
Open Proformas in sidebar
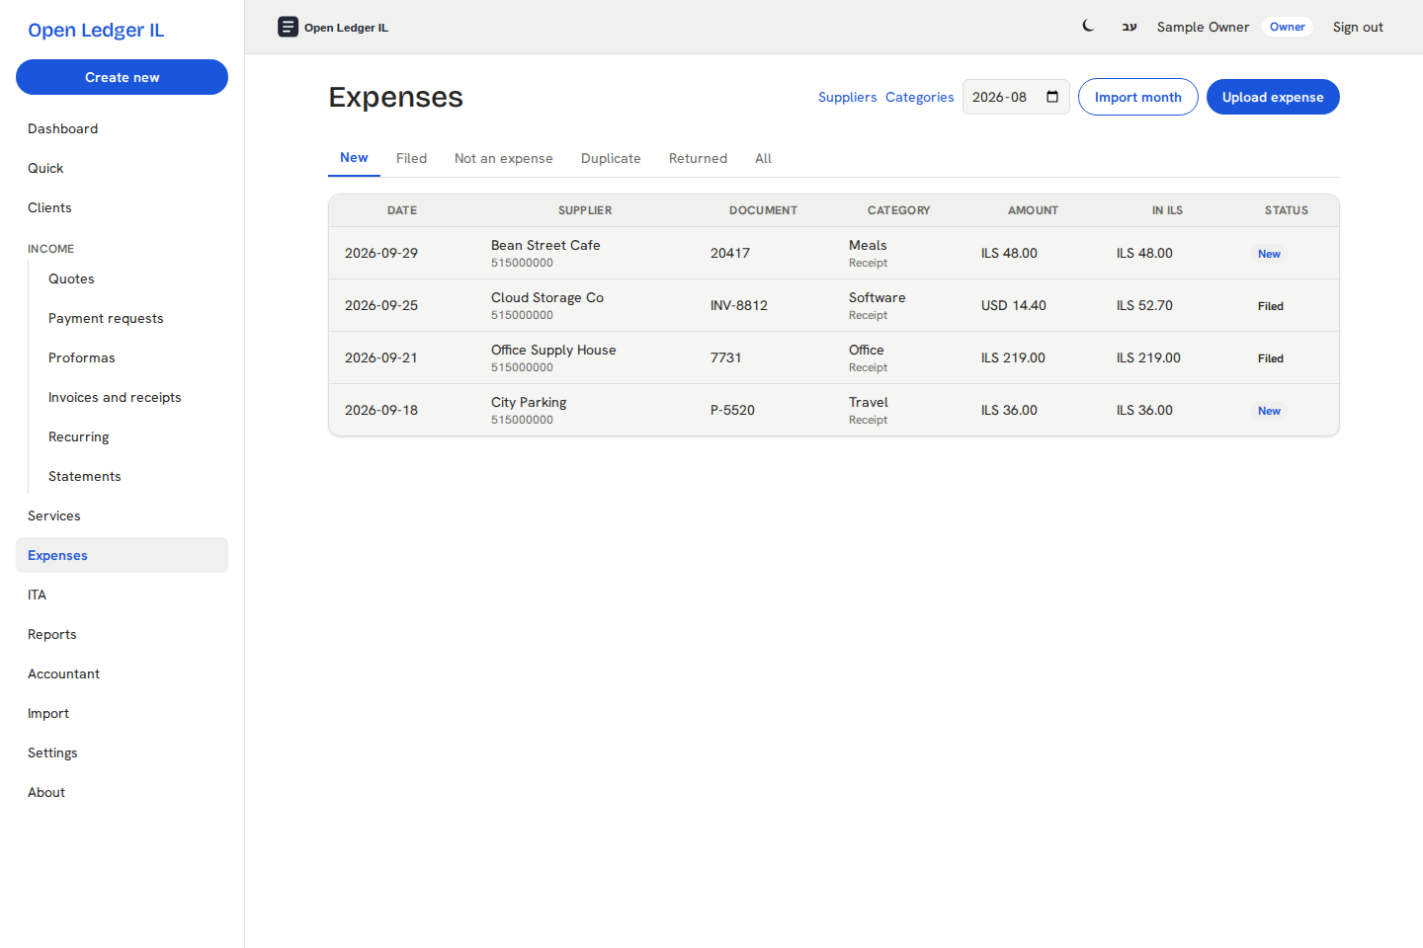point(132,357)
